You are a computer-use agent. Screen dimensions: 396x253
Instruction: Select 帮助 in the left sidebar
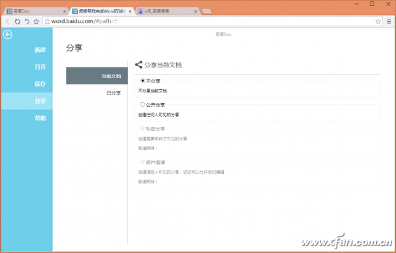point(27,118)
